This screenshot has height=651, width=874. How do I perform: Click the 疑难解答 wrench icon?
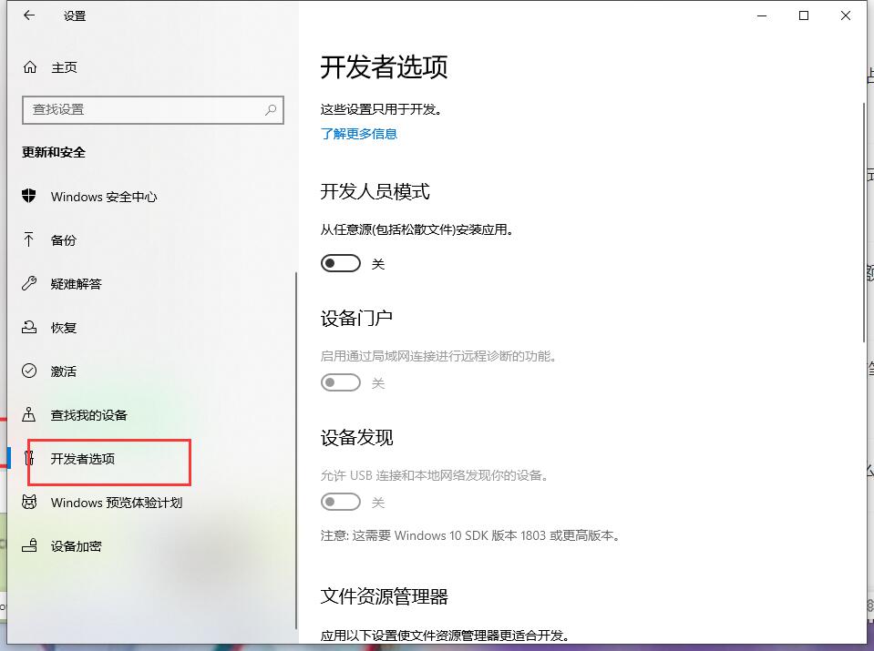[x=29, y=283]
